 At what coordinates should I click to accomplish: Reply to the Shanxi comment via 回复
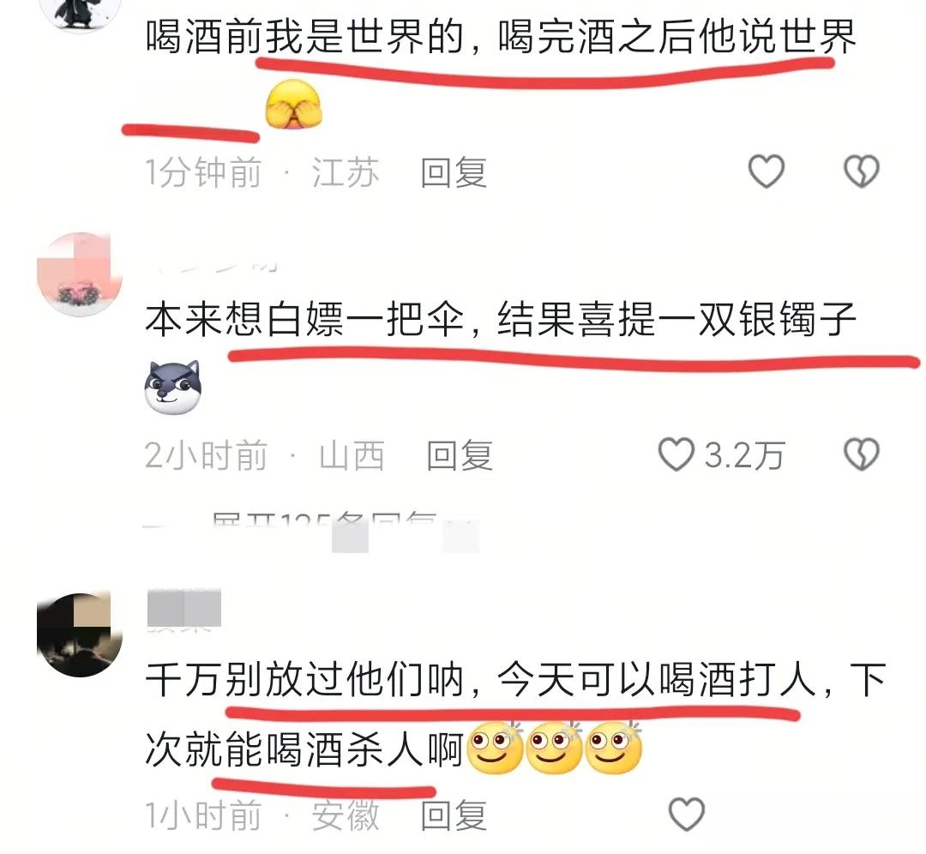tap(460, 455)
